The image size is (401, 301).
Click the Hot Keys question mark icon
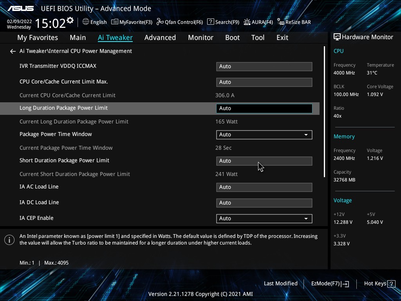(391, 284)
